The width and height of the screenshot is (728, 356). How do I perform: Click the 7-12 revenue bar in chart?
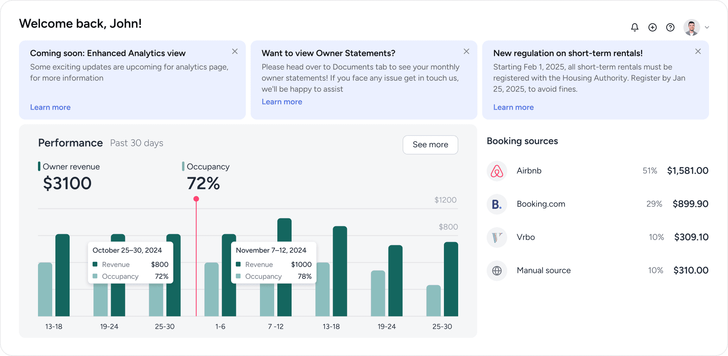tap(284, 229)
